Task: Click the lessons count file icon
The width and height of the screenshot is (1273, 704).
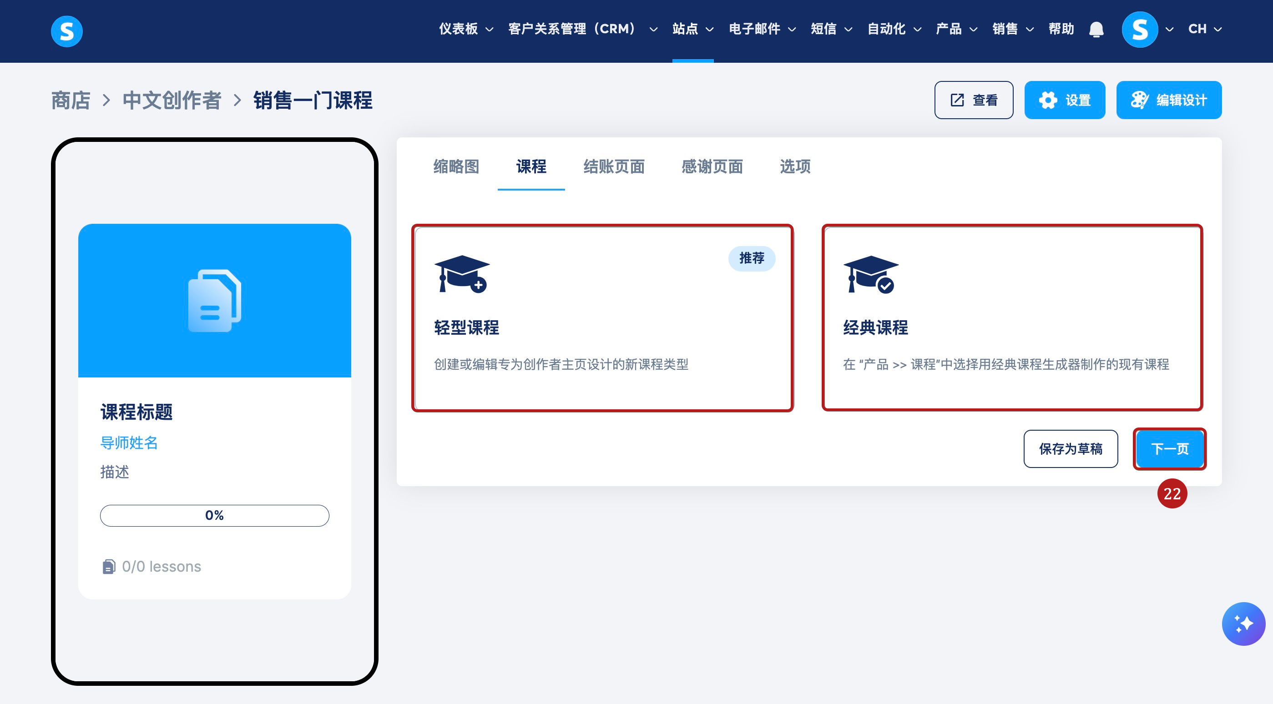Action: [108, 566]
